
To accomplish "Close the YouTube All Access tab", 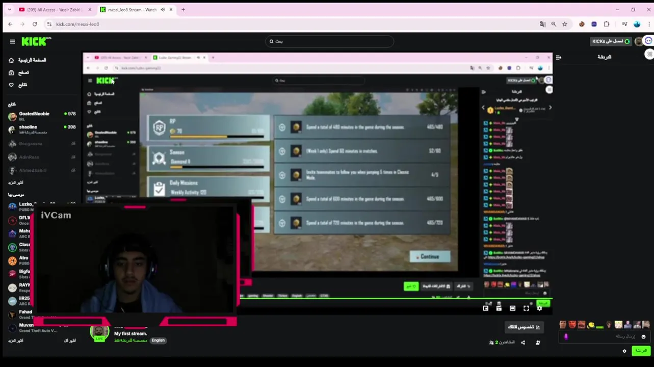I will tap(90, 10).
